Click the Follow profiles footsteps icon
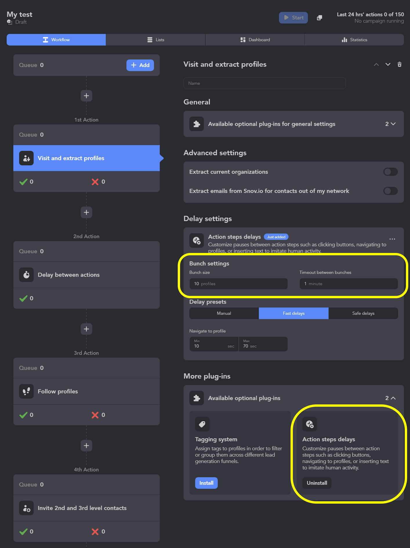The image size is (410, 548). 26,391
